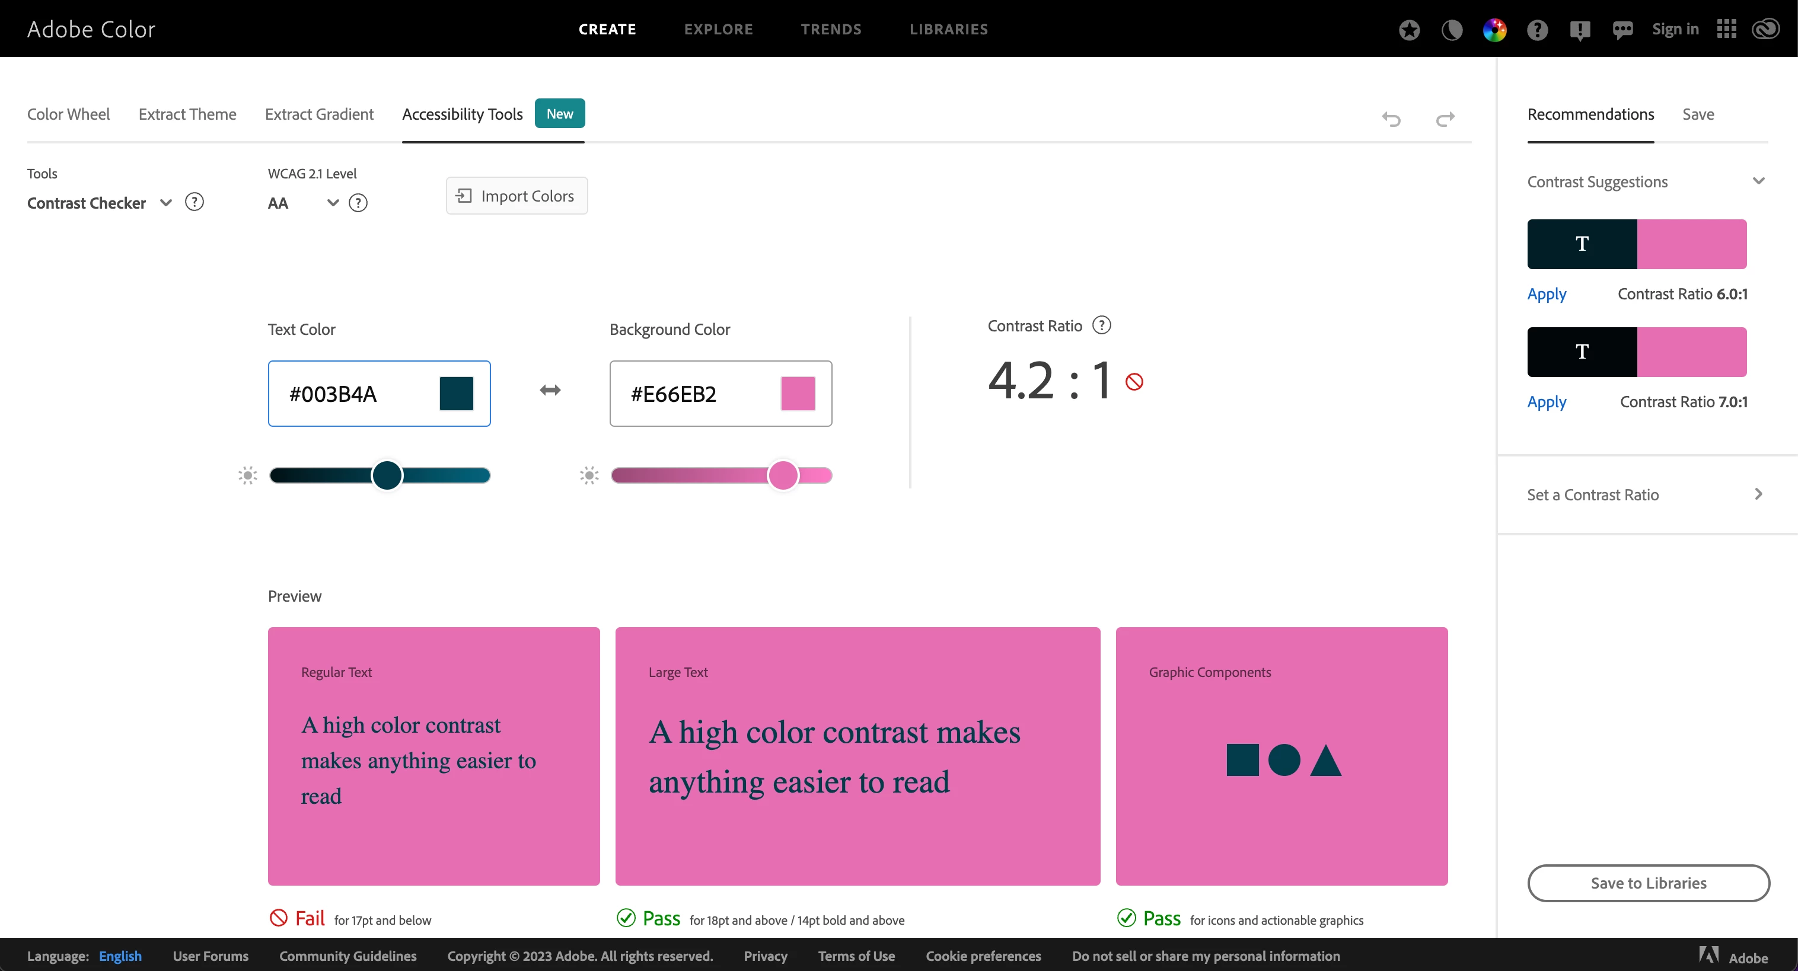Image resolution: width=1798 pixels, height=971 pixels.
Task: Click the Contrast Ratio help icon
Action: coord(1101,326)
